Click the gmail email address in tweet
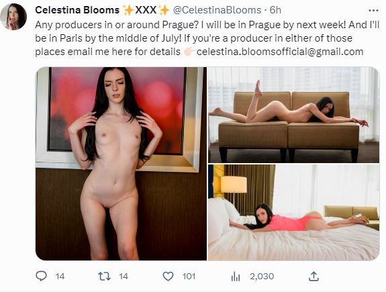Screen dimensions: 386x292 [x=280, y=52]
